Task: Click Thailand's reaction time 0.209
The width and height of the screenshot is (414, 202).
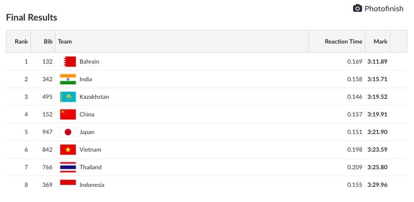Action: (x=355, y=167)
